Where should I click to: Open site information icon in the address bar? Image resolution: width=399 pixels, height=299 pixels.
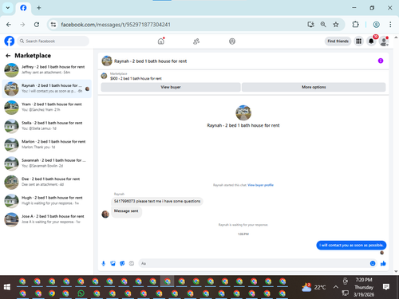(53, 25)
